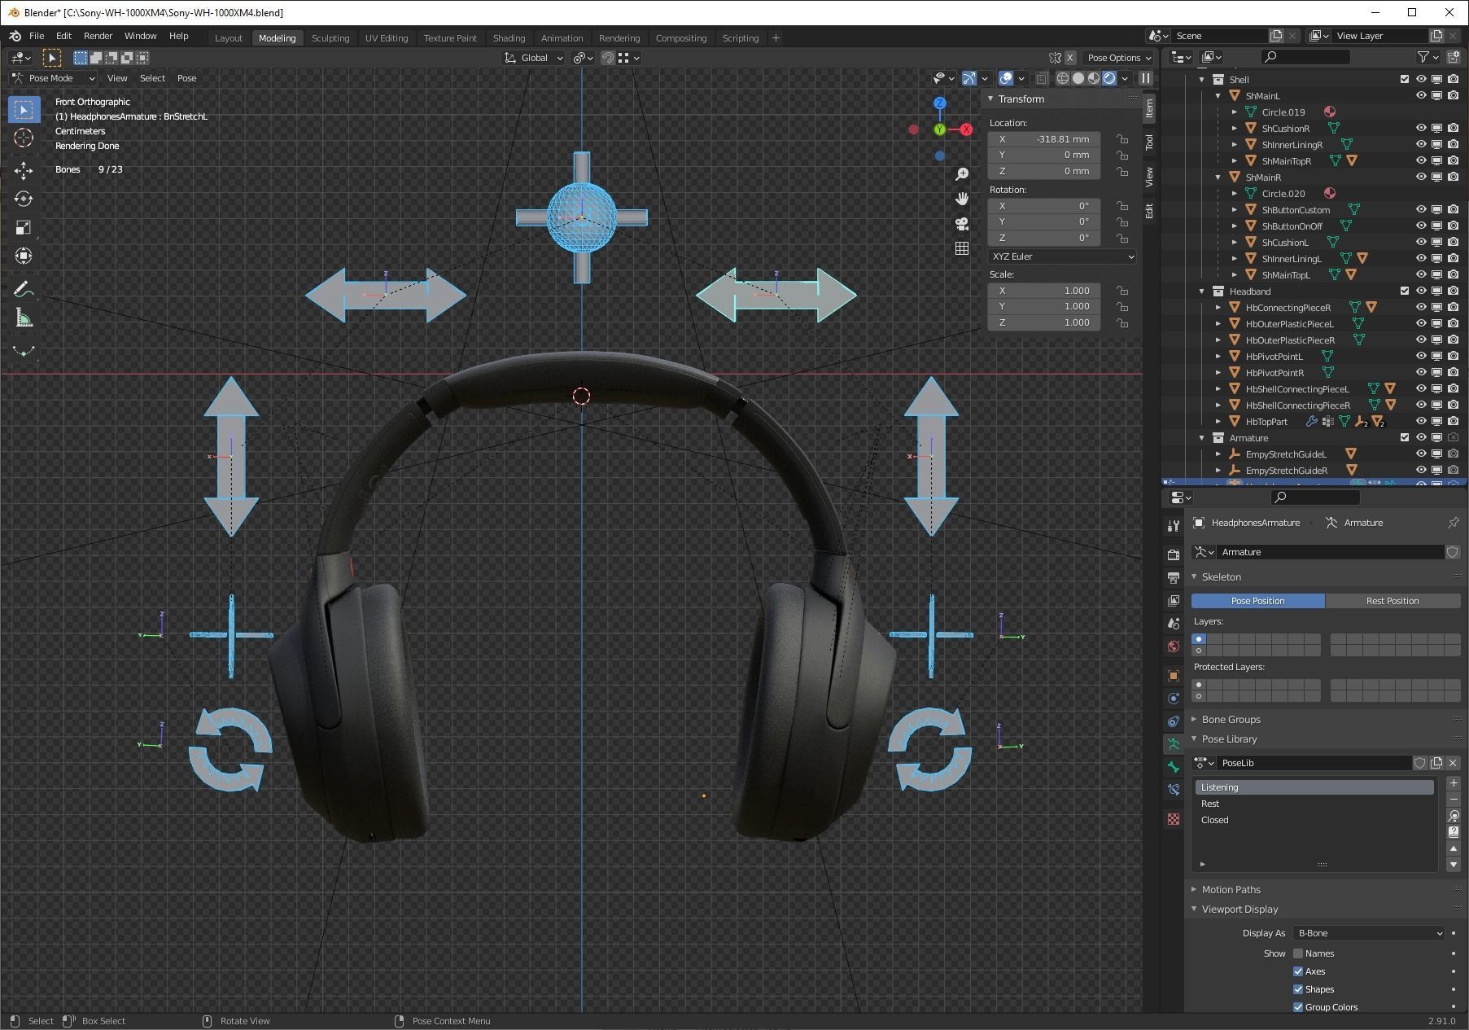The height and width of the screenshot is (1030, 1469).
Task: Collapse the Skeleton panel
Action: [1221, 576]
